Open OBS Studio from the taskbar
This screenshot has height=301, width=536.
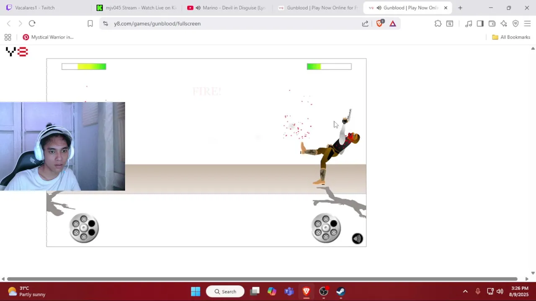(323, 291)
